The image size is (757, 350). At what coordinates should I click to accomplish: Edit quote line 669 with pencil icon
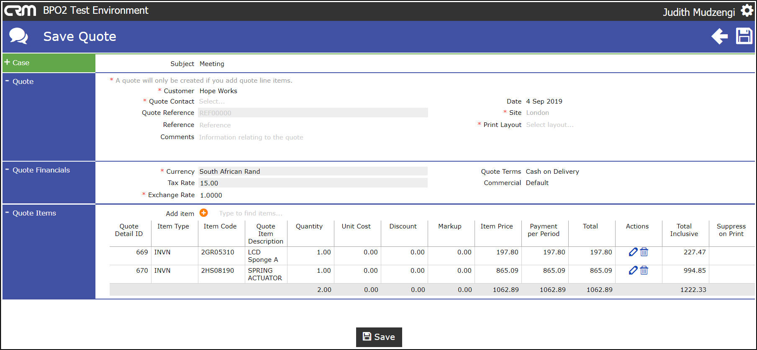coord(633,252)
